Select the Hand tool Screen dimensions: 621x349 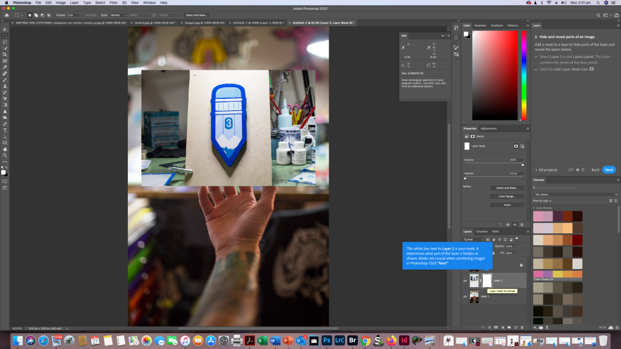[5, 149]
